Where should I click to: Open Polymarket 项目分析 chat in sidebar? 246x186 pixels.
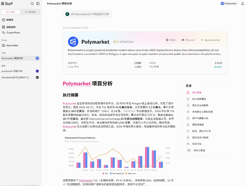click(20, 58)
